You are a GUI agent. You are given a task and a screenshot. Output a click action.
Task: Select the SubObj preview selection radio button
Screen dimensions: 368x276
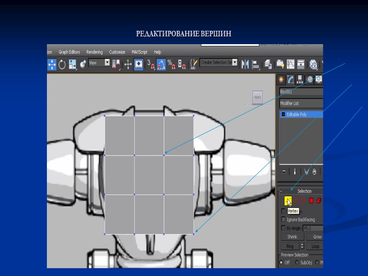point(298,263)
